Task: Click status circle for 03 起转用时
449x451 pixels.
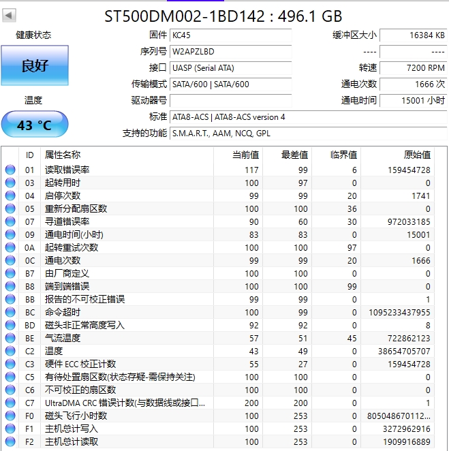Action: (x=10, y=183)
